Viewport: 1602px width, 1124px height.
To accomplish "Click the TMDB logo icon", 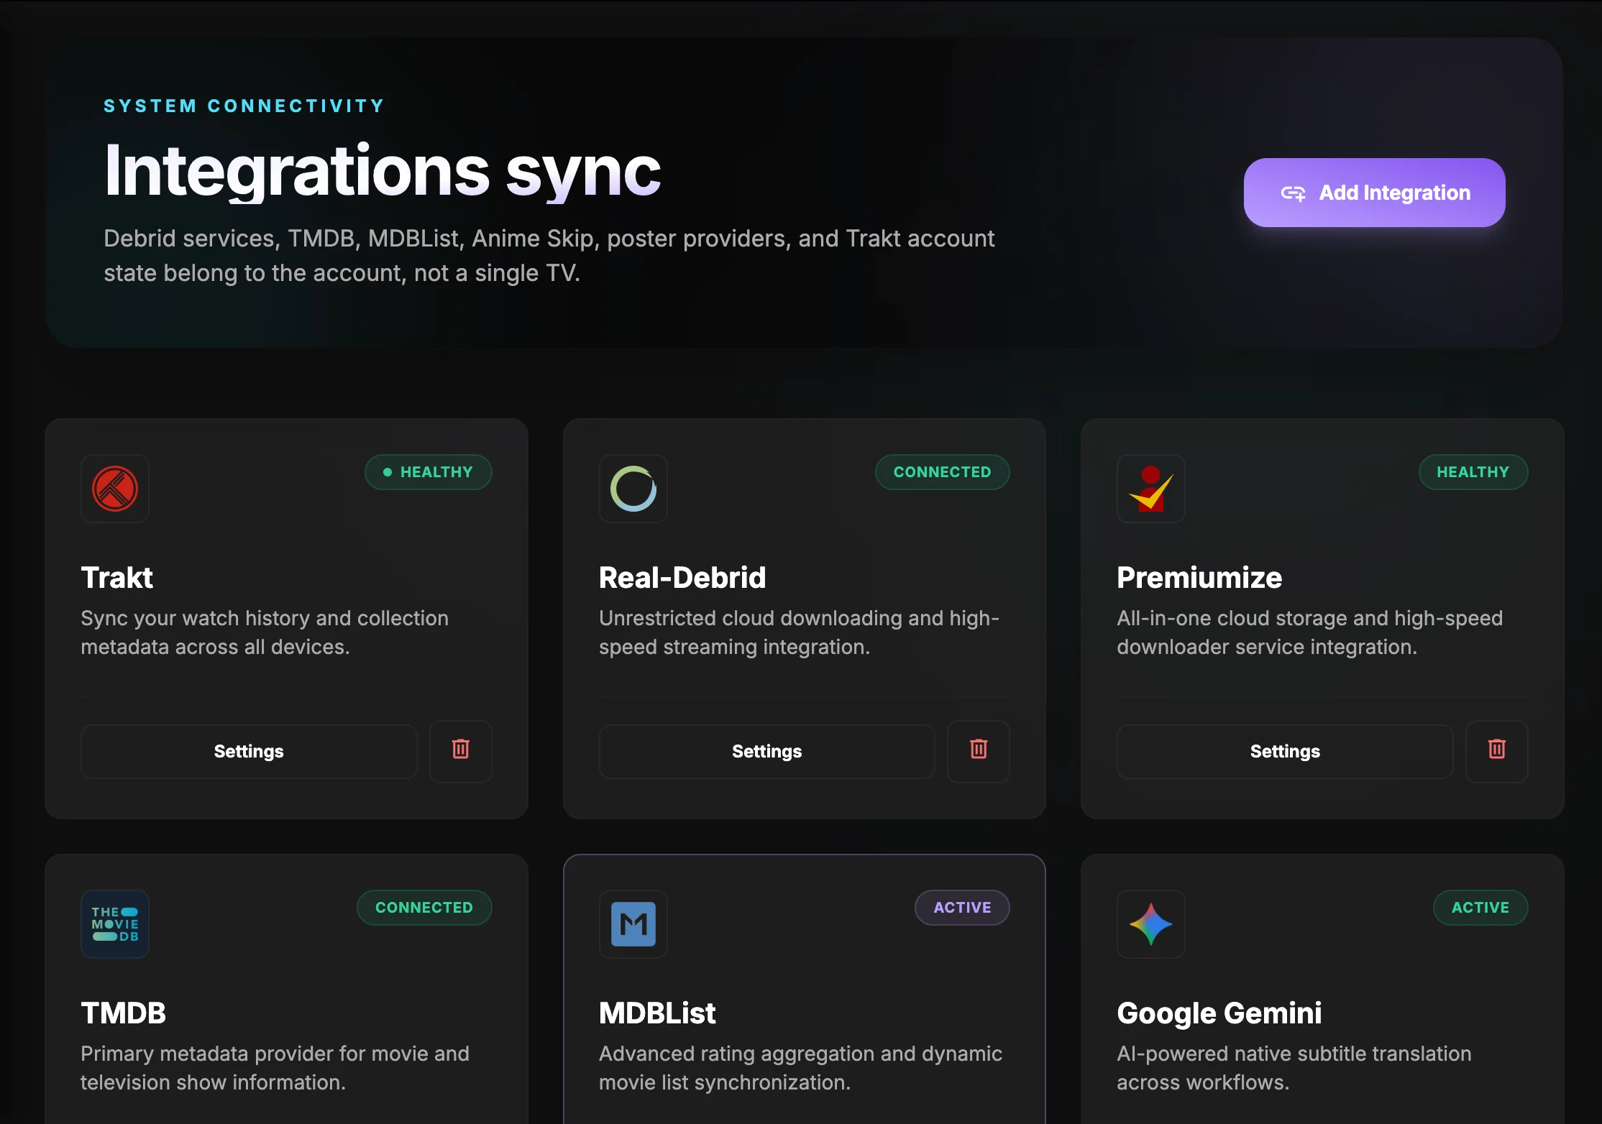I will pos(114,924).
